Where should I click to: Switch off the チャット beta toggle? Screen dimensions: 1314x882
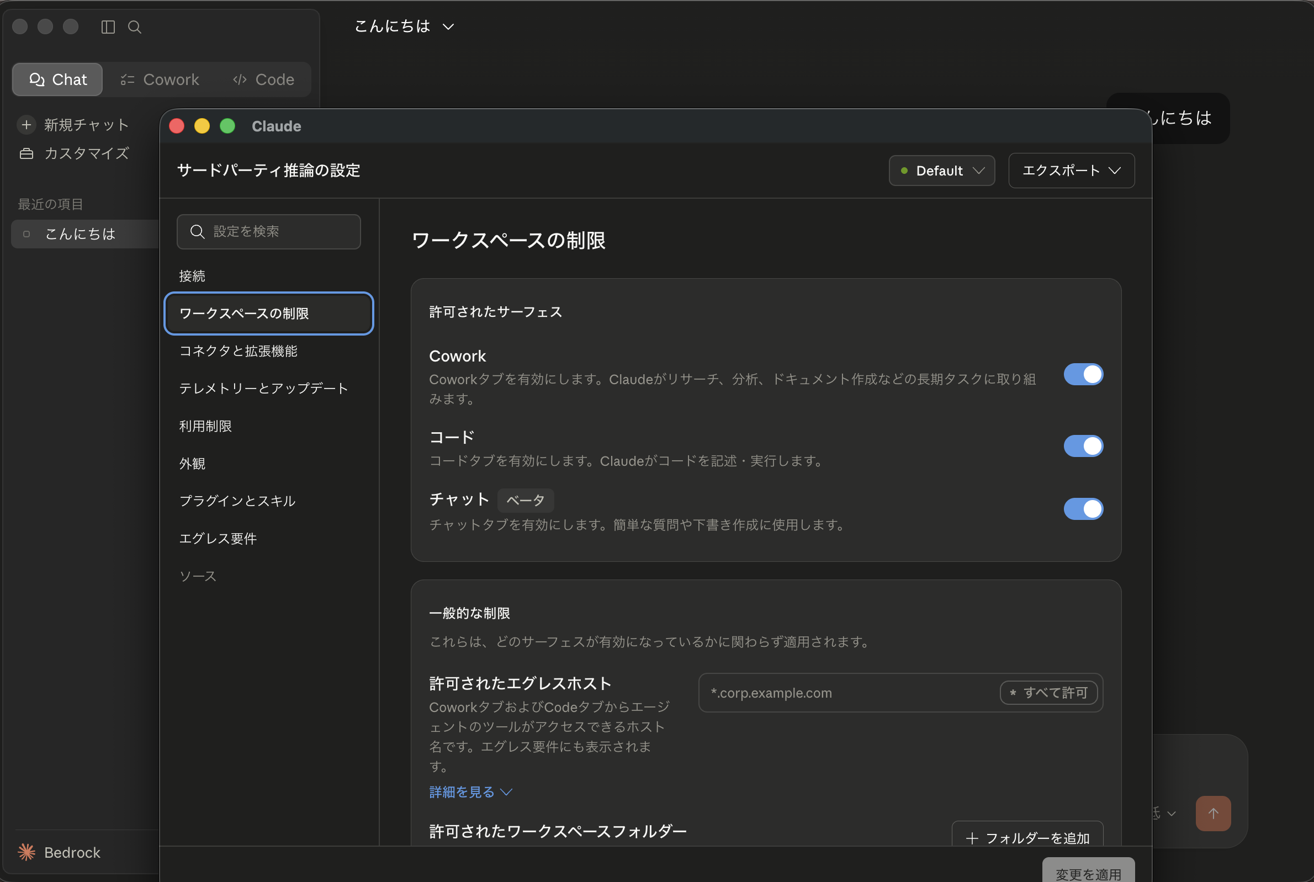click(1083, 508)
